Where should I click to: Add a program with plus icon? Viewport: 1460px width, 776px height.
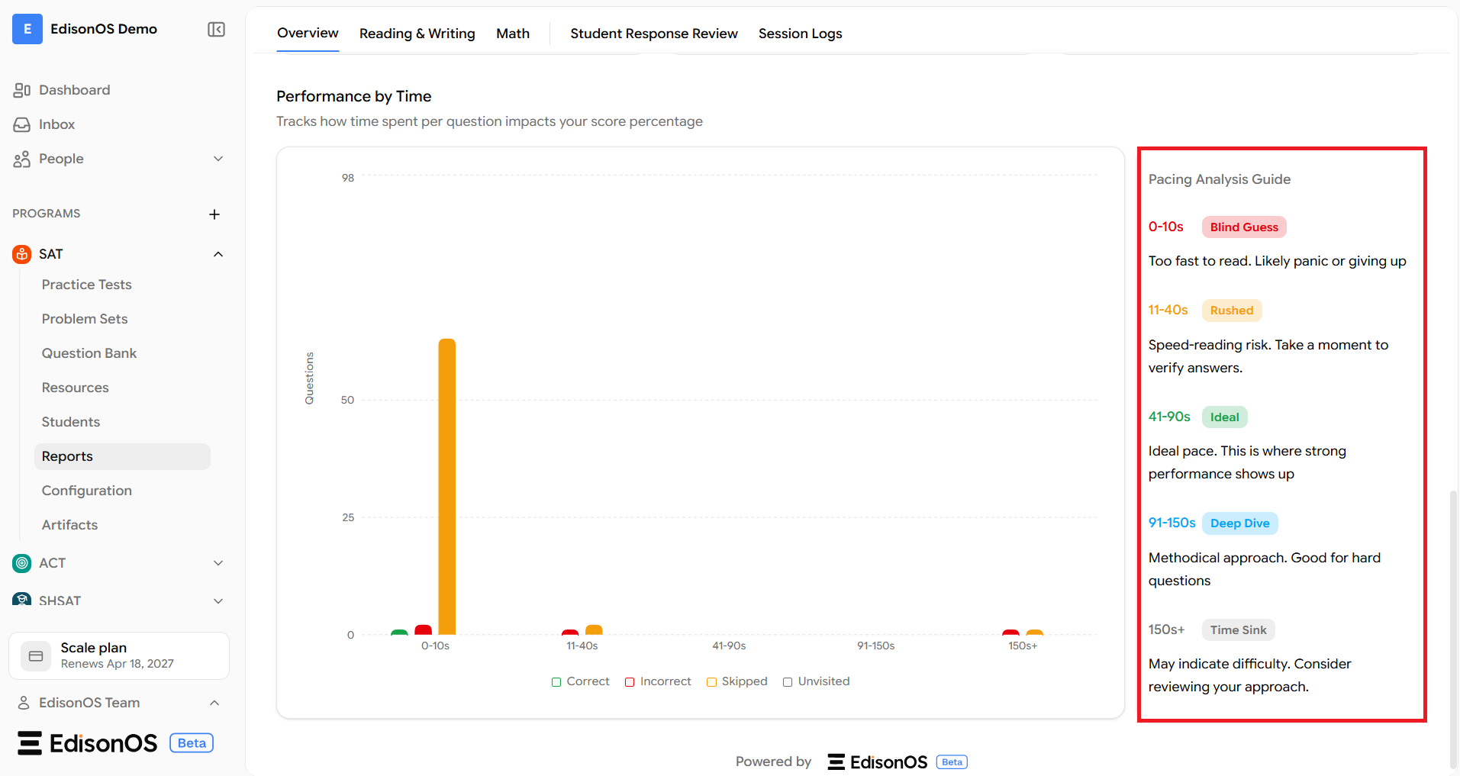point(214,214)
